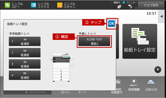Click the copier machine illustration
Screen dimensions: 166x98
62,67
